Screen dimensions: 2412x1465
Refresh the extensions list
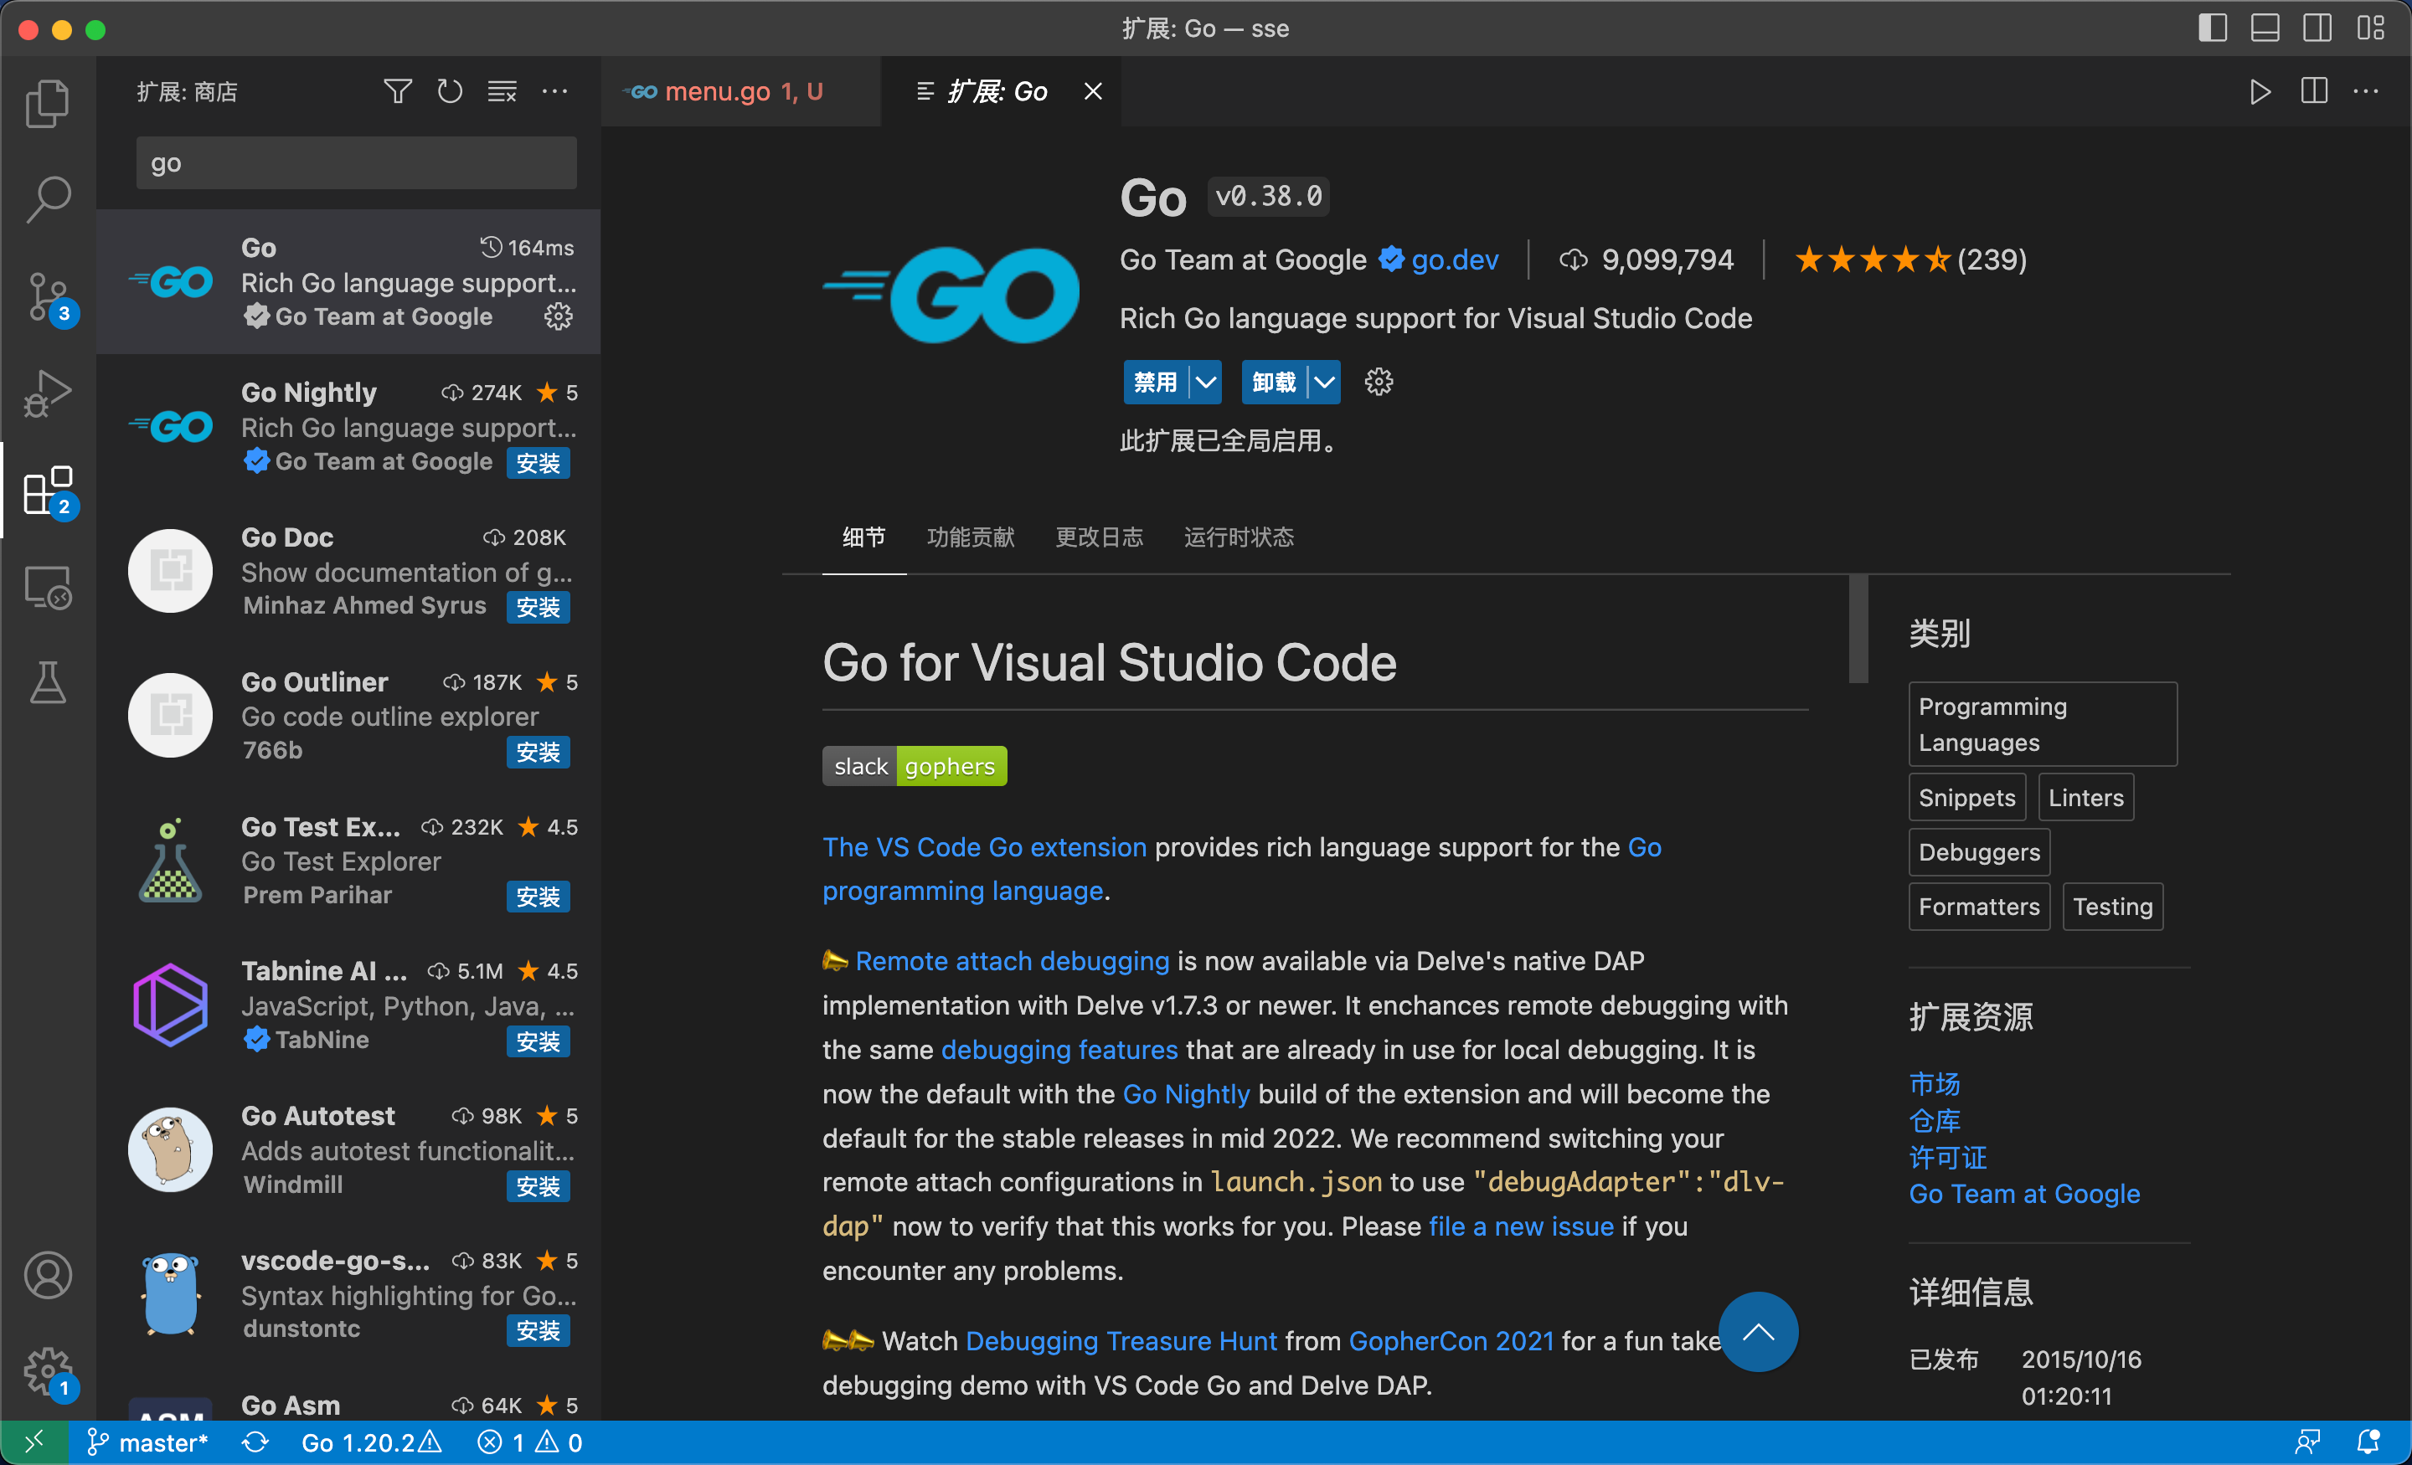[x=449, y=92]
